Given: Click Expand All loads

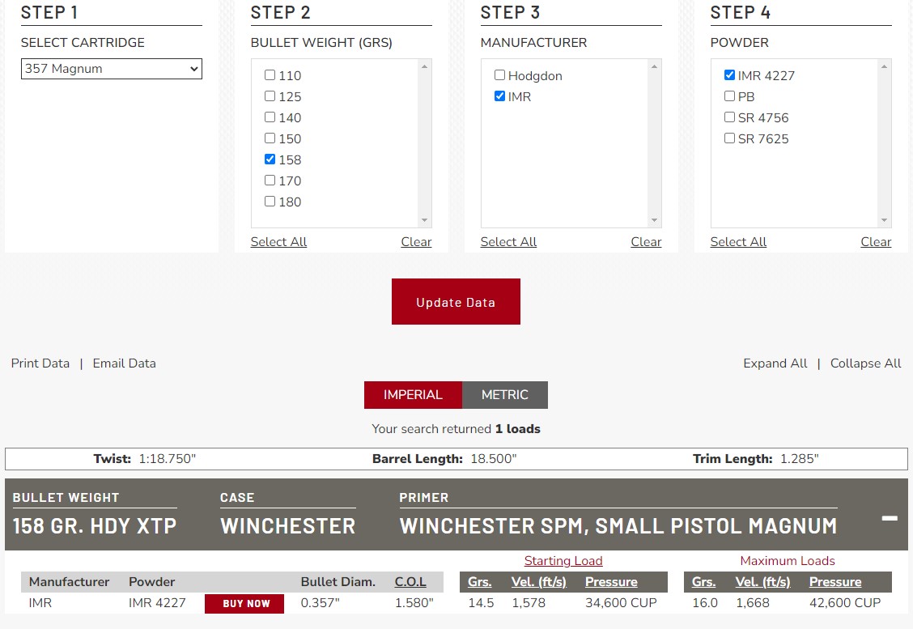Looking at the screenshot, I should pos(775,363).
